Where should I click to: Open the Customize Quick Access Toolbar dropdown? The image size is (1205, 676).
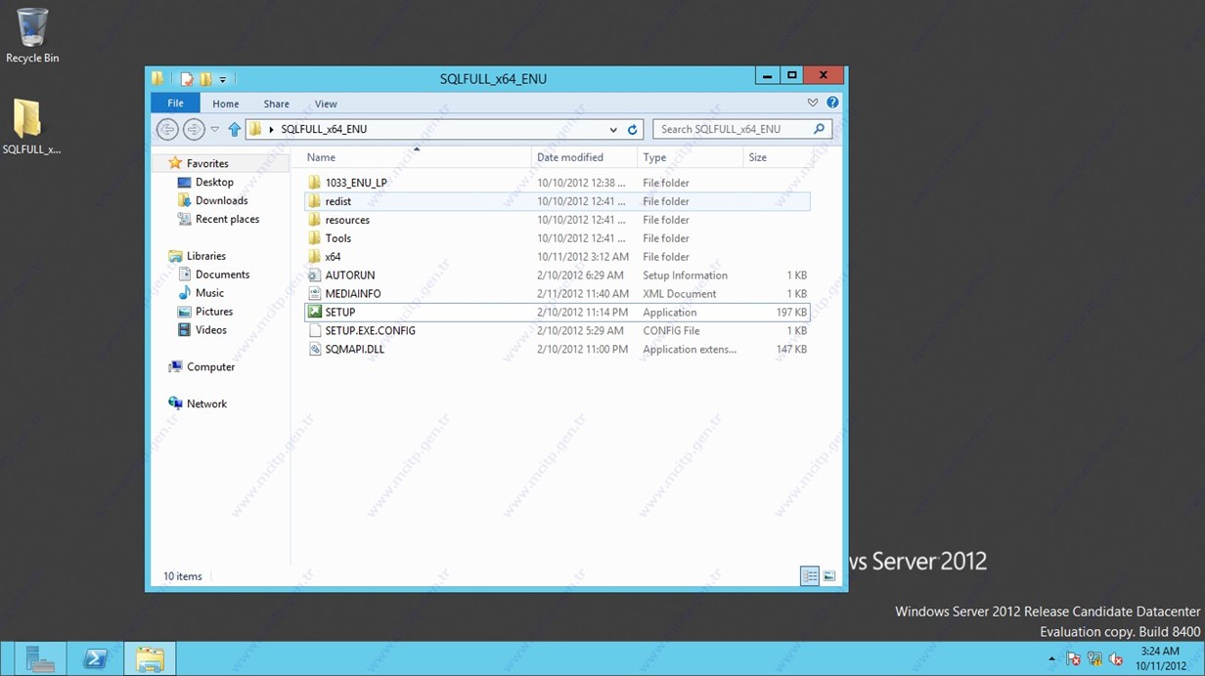(223, 79)
